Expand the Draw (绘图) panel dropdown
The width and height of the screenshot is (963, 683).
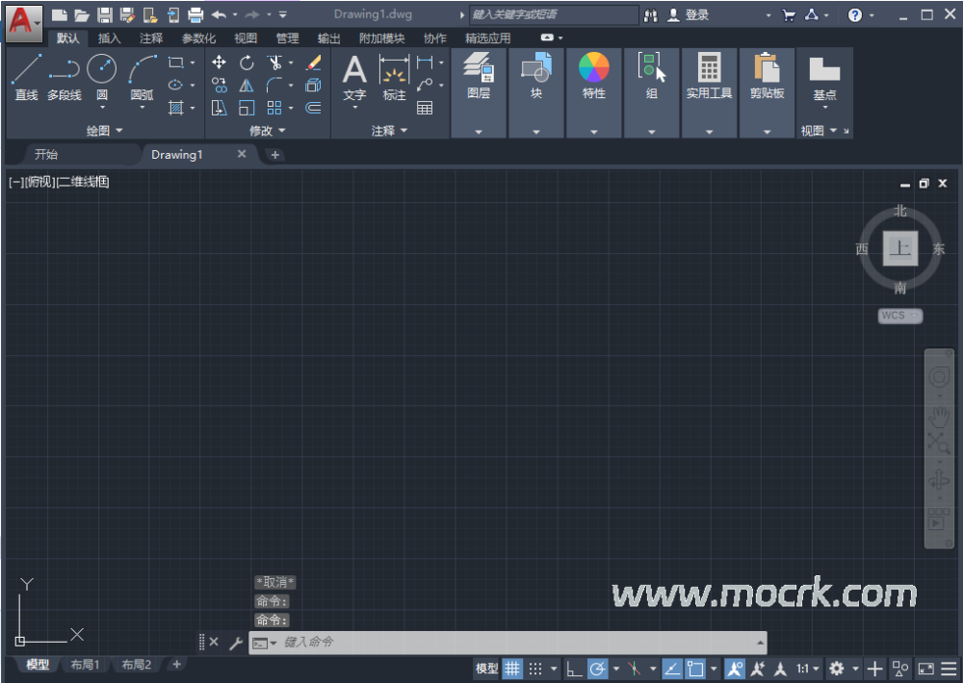tap(105, 131)
